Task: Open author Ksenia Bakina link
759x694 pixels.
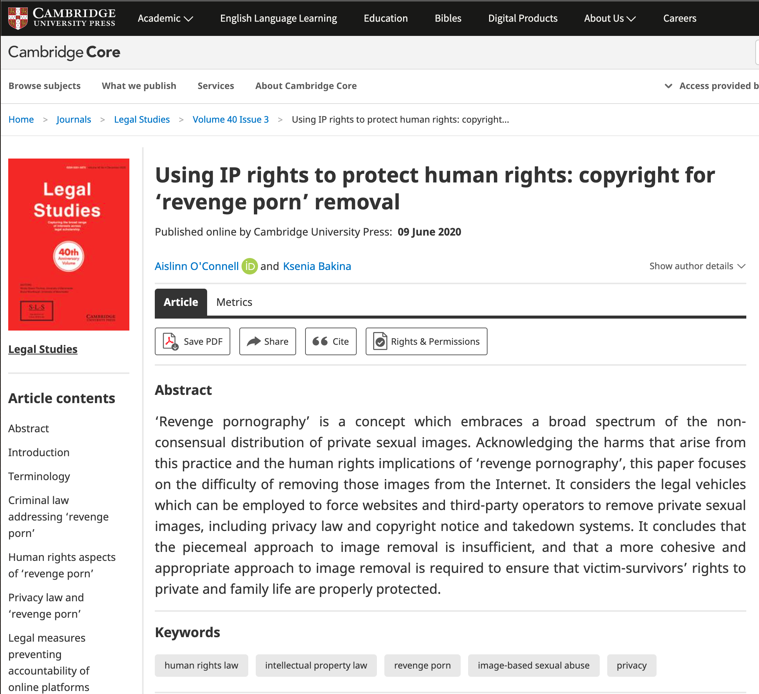Action: coord(317,266)
